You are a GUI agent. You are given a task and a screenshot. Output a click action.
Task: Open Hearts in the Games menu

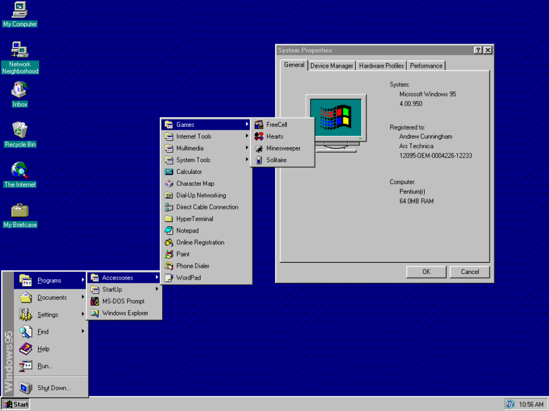(x=275, y=136)
